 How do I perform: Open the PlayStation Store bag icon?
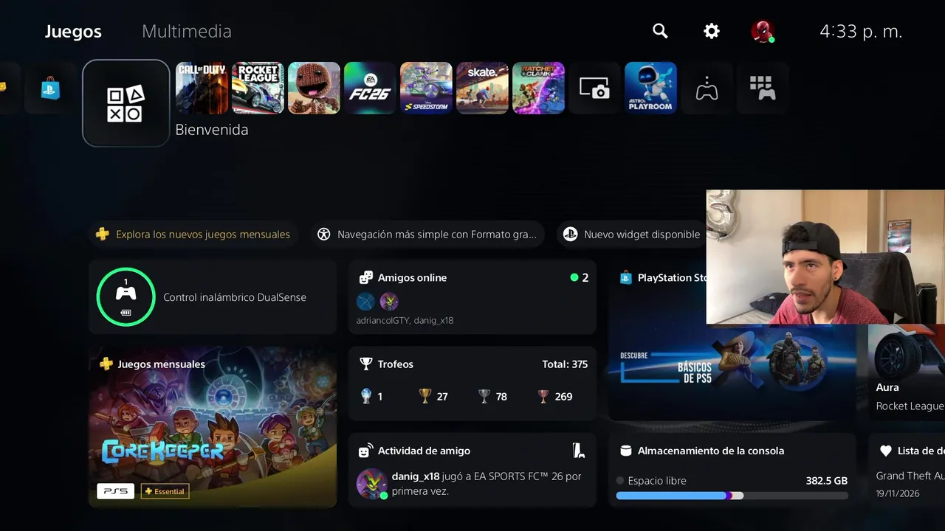coord(51,88)
